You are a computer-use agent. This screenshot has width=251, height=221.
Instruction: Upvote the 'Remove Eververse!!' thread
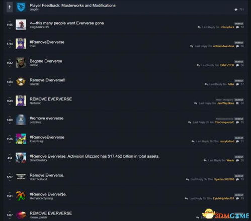(10, 78)
